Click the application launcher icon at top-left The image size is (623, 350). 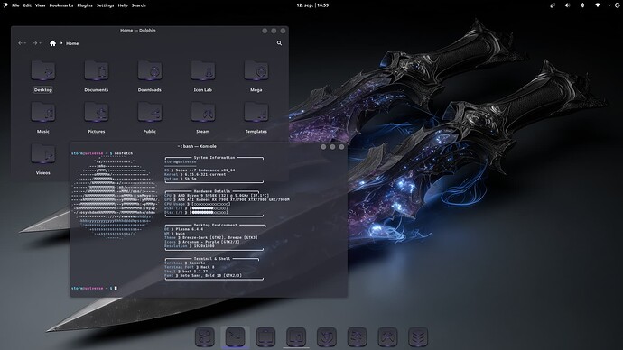5,5
